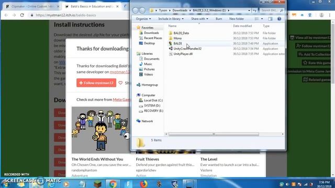
Task: Open the blue F app in taskbar
Action: [x=128, y=184]
